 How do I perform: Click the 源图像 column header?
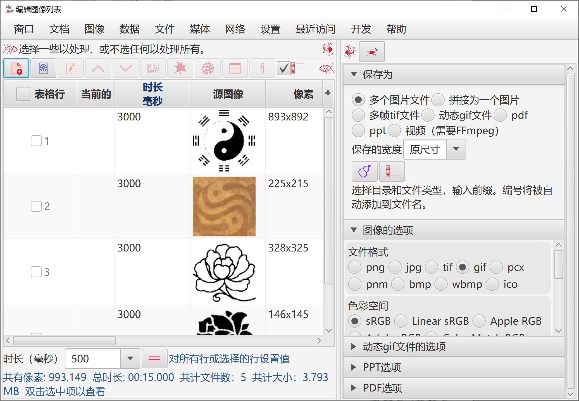tap(228, 94)
